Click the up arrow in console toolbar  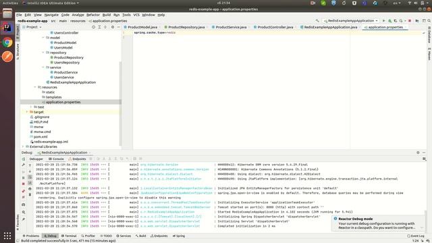(x=30, y=165)
